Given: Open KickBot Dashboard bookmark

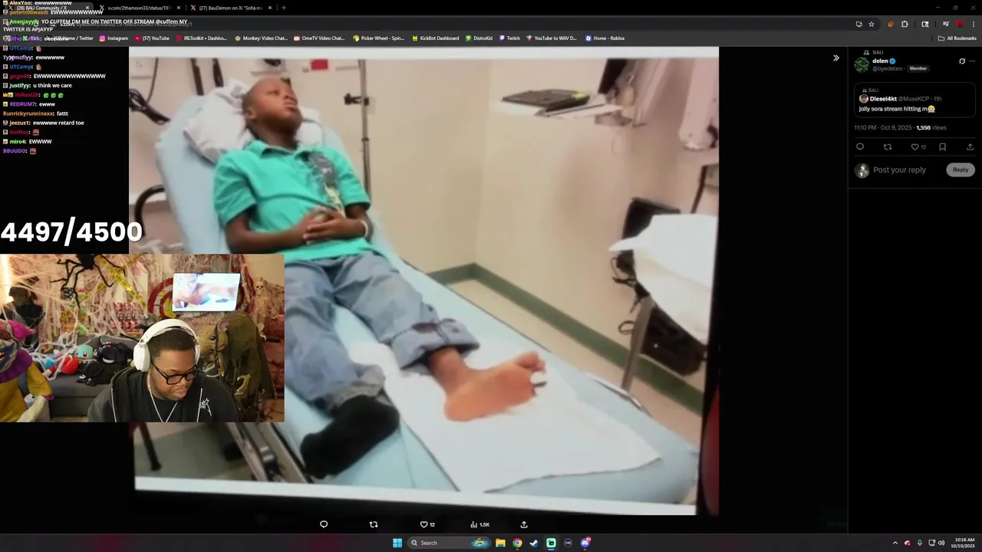Looking at the screenshot, I should (435, 38).
